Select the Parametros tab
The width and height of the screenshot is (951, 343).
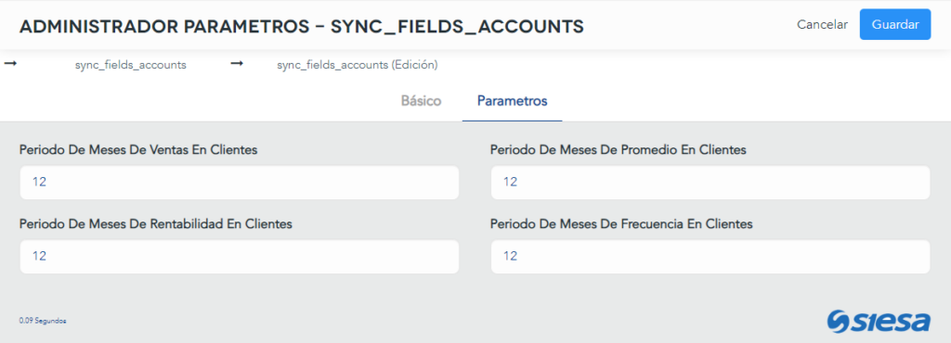tap(513, 101)
